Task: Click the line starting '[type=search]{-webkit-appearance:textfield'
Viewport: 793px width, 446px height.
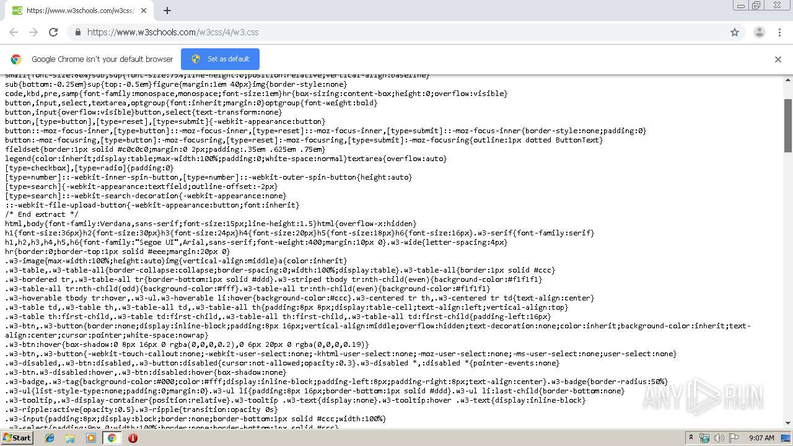Action: point(141,186)
